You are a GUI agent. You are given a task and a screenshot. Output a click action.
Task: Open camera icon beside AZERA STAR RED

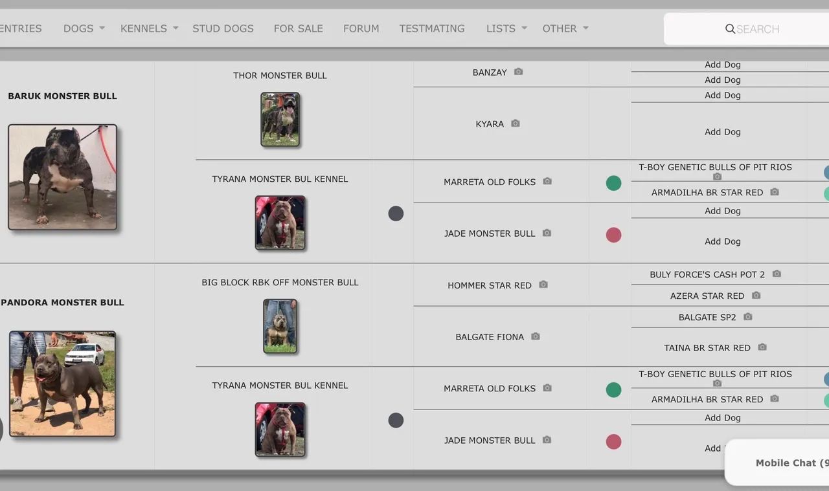coord(756,296)
